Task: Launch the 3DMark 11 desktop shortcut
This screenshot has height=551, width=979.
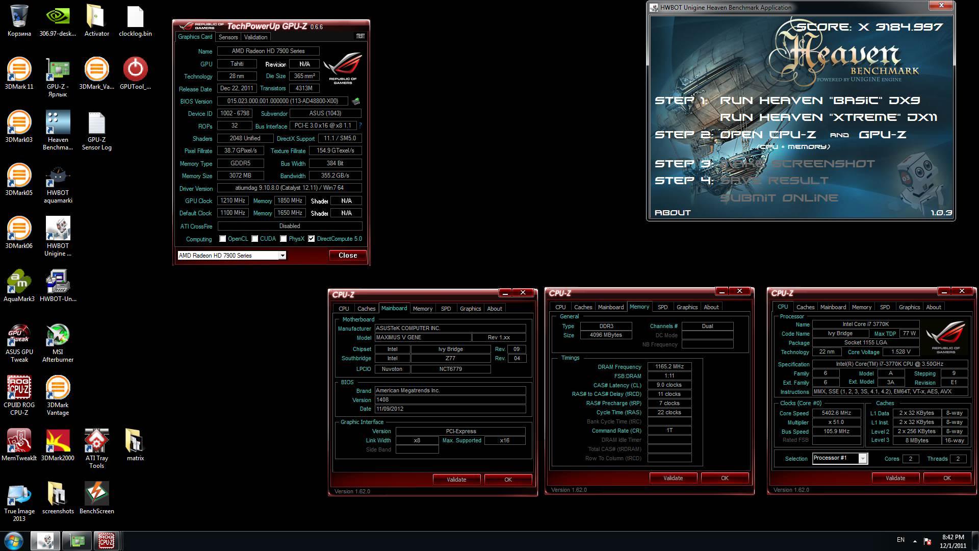Action: tap(19, 73)
